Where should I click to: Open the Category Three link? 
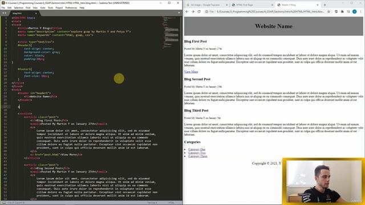(198, 156)
